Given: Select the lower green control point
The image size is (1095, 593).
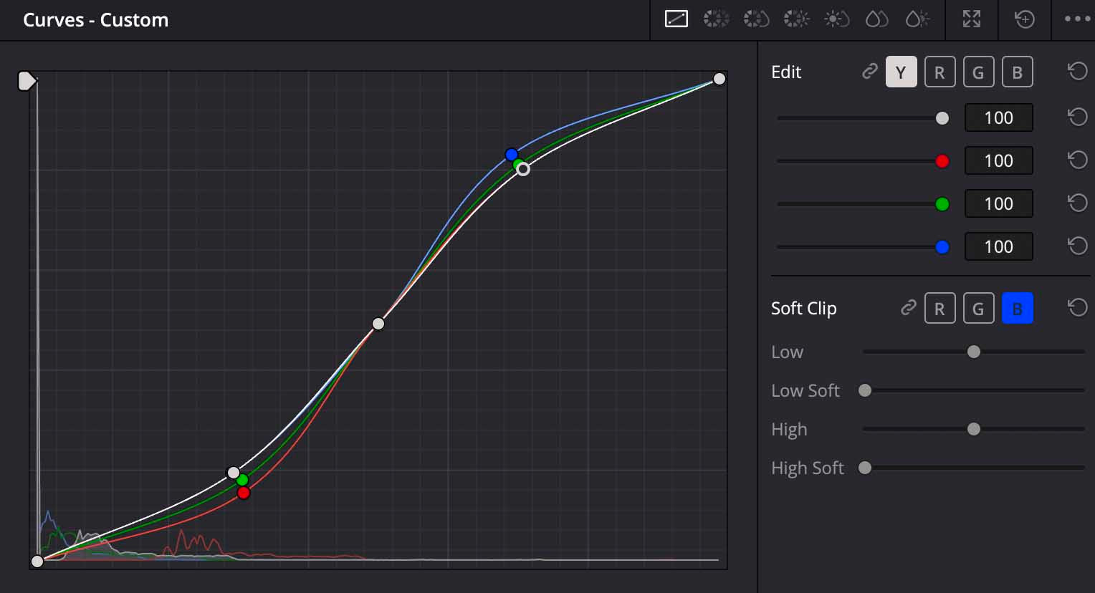Looking at the screenshot, I should pyautogui.click(x=242, y=479).
